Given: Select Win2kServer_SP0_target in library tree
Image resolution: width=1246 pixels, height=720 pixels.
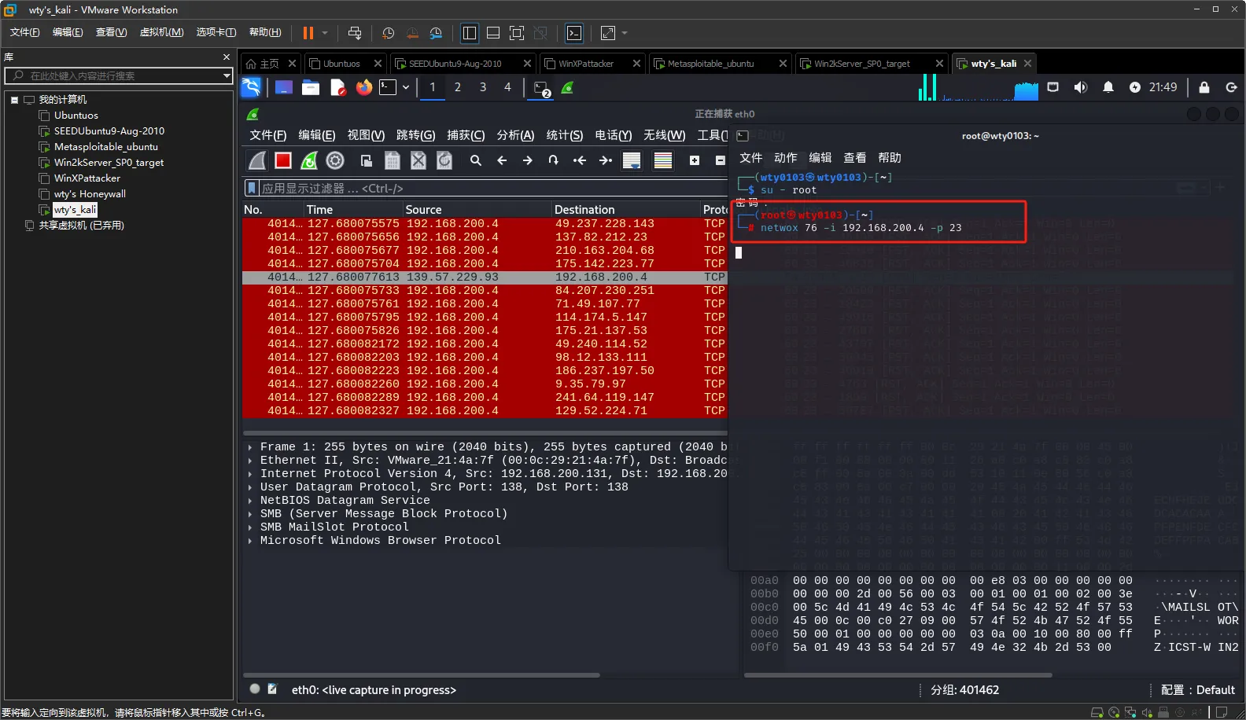Looking at the screenshot, I should (x=109, y=163).
